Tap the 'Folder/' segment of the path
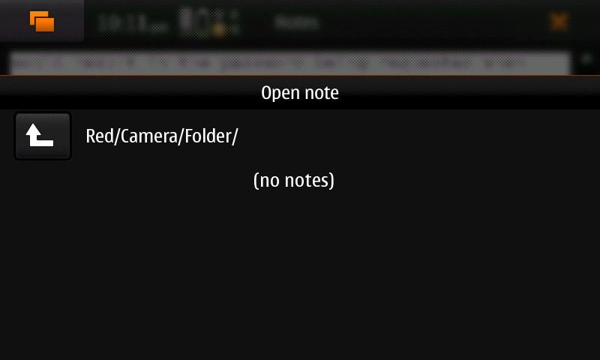600x360 pixels. click(x=211, y=136)
